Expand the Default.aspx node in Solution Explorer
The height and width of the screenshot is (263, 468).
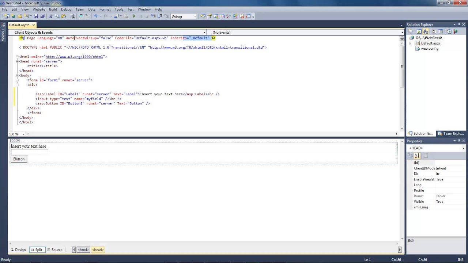click(x=410, y=43)
